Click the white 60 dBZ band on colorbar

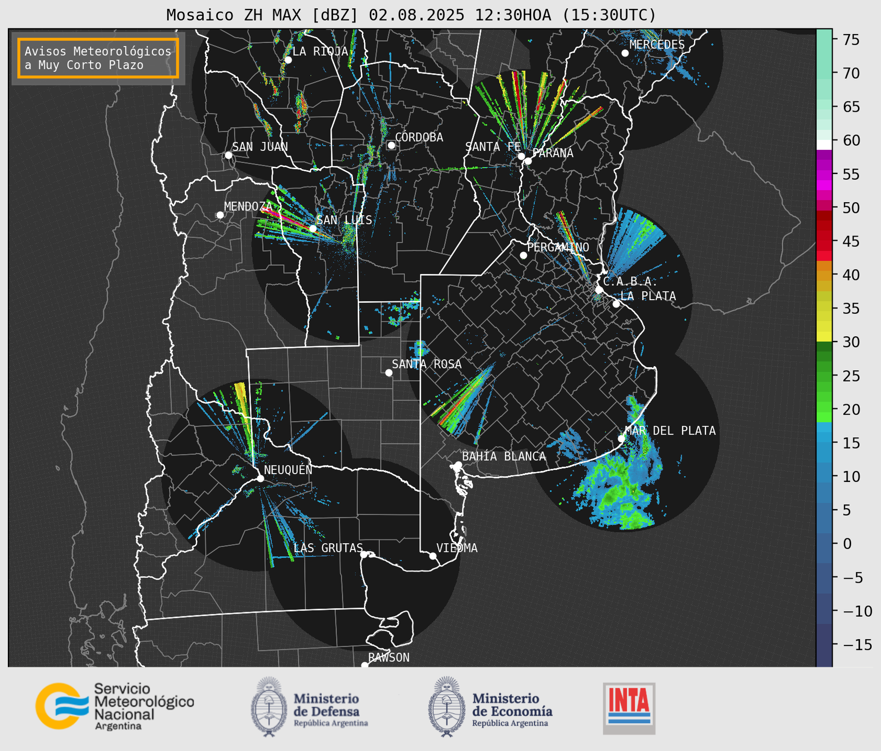(x=824, y=145)
